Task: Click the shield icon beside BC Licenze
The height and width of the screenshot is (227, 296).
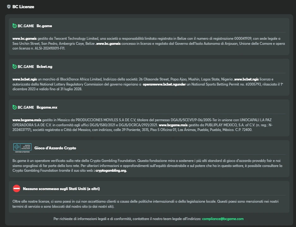Action: [9, 7]
